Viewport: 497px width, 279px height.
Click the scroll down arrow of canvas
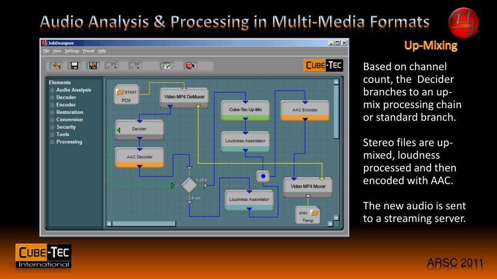(x=336, y=218)
